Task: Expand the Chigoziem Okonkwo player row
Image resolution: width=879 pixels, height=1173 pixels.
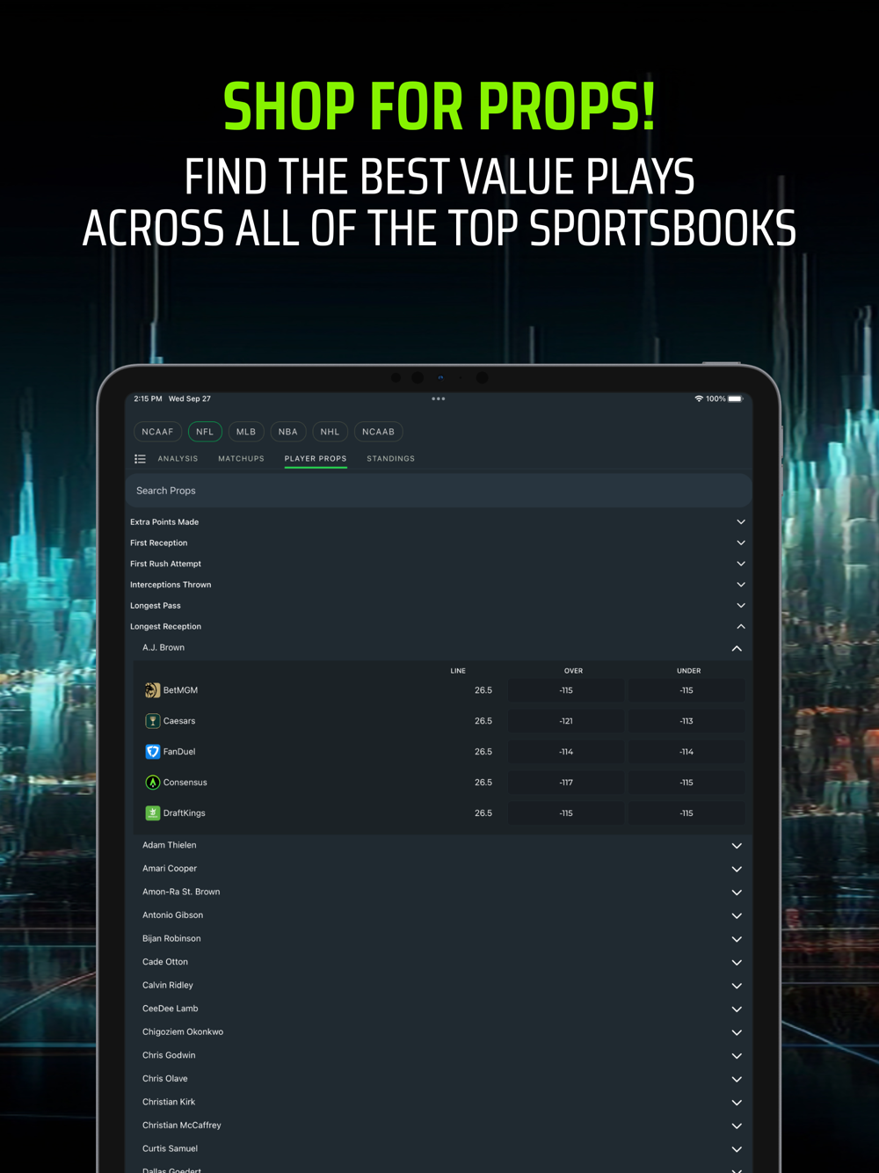Action: (x=443, y=1032)
